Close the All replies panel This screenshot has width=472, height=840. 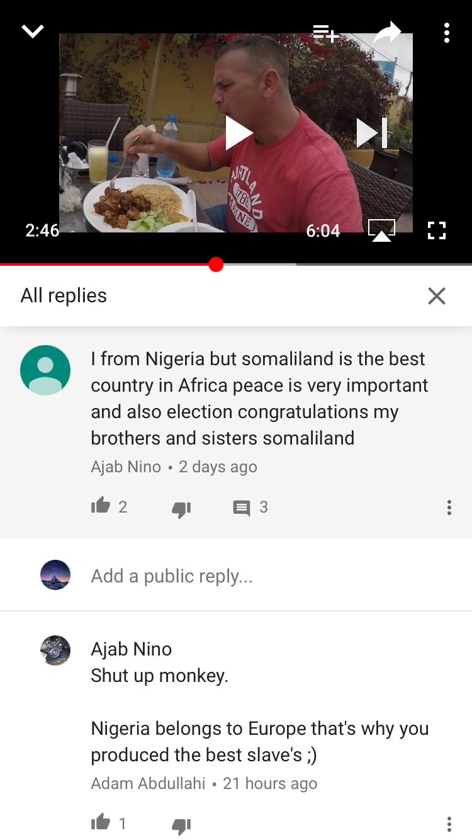click(437, 296)
